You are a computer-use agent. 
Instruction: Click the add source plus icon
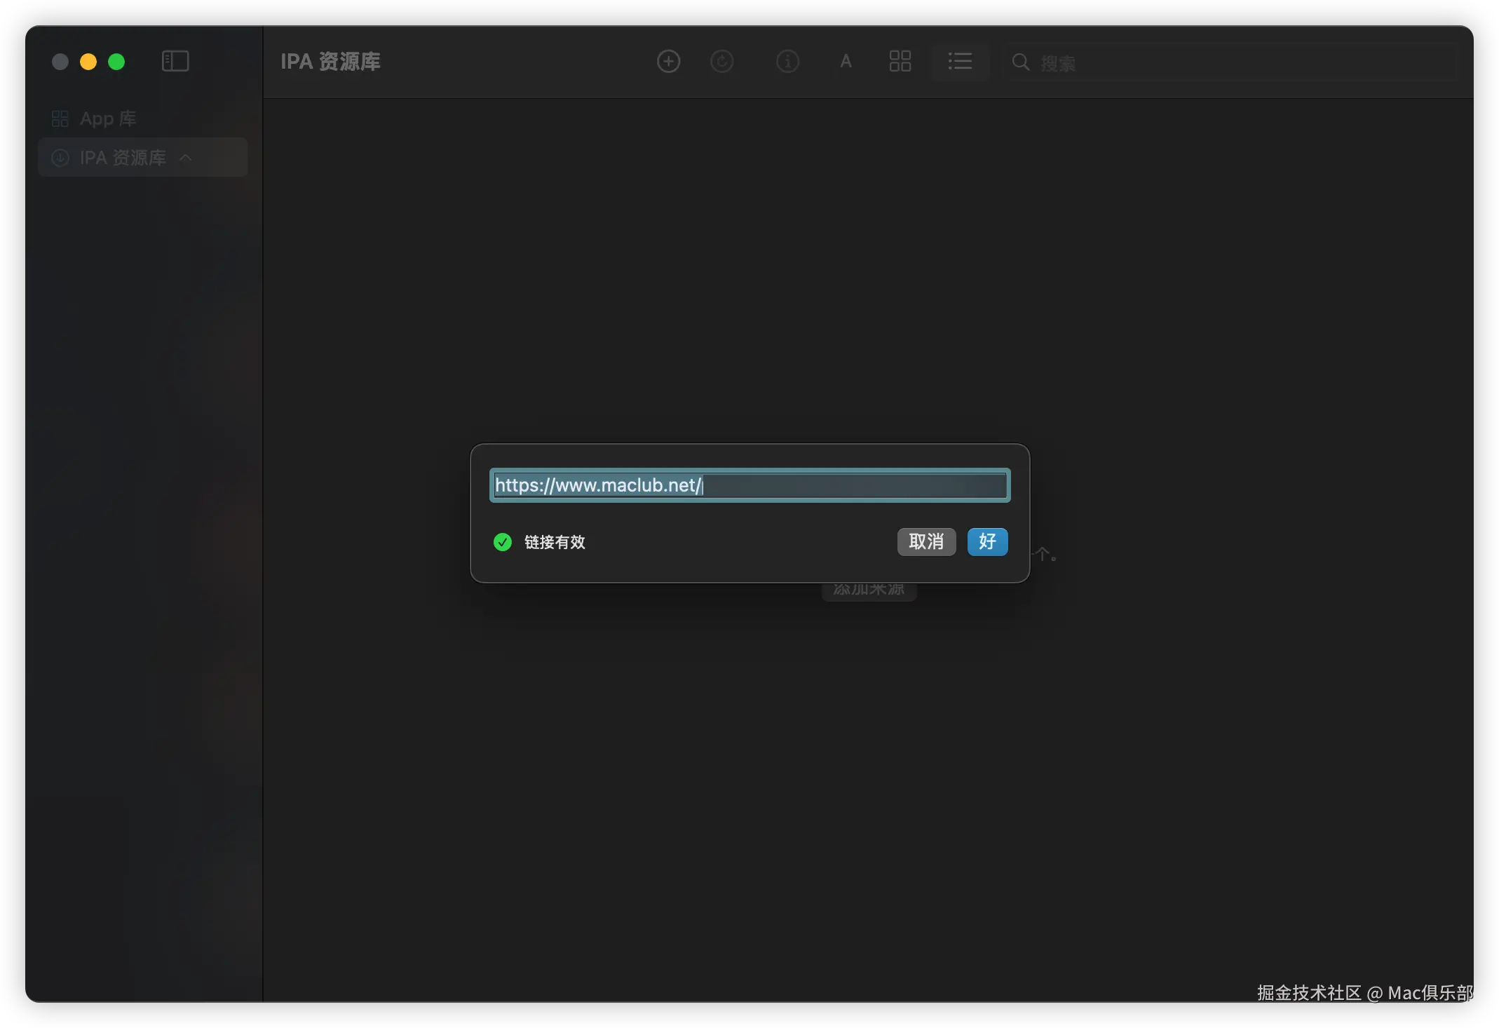tap(668, 62)
